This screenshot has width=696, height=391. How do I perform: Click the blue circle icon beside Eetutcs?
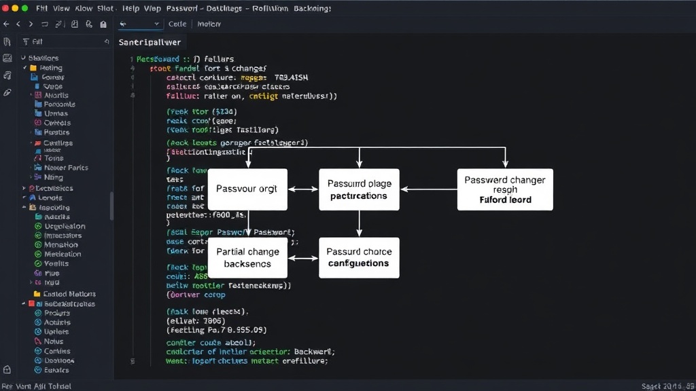[38, 370]
